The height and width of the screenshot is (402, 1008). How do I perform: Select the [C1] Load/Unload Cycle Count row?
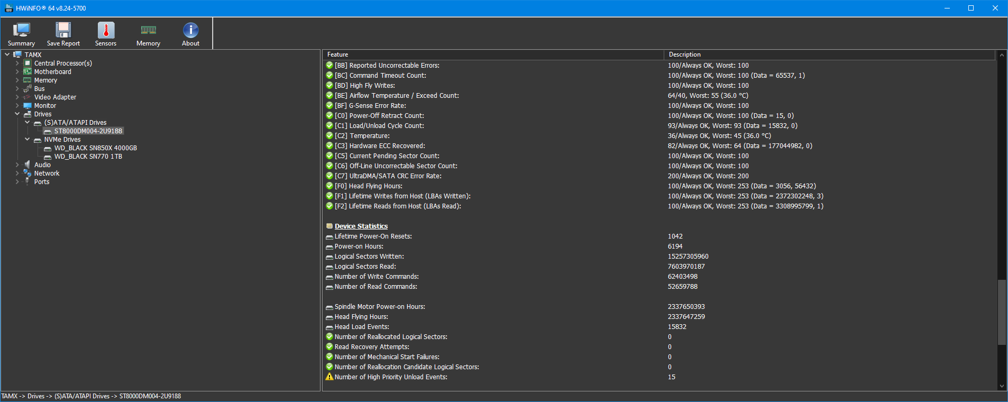tap(659, 125)
